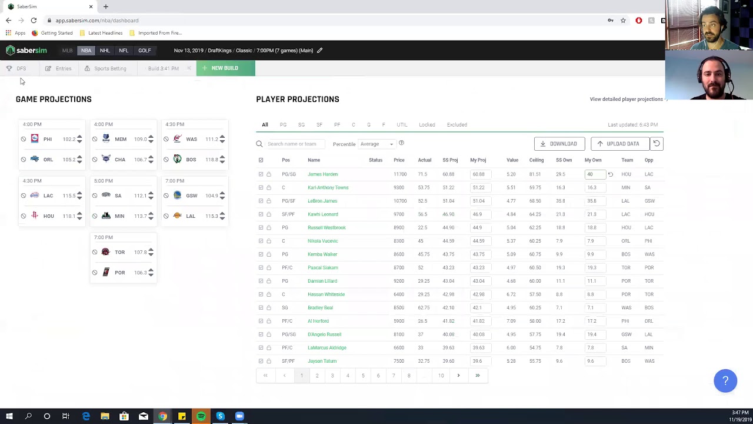Exclude the MEM team with its slash icon
753x424 pixels.
tap(95, 140)
